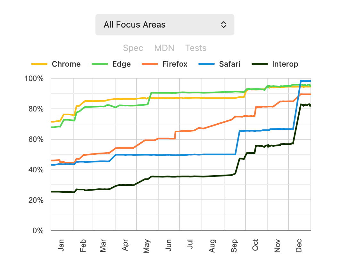341x271 pixels.
Task: Open the All Focus Areas dropdown
Action: pos(164,25)
